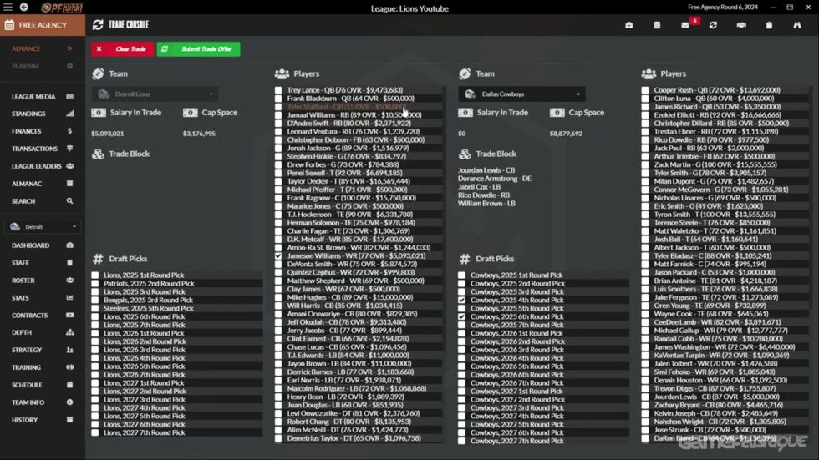Screen dimensions: 819x460
Task: Click the Team Info icon
Action: 69,402
